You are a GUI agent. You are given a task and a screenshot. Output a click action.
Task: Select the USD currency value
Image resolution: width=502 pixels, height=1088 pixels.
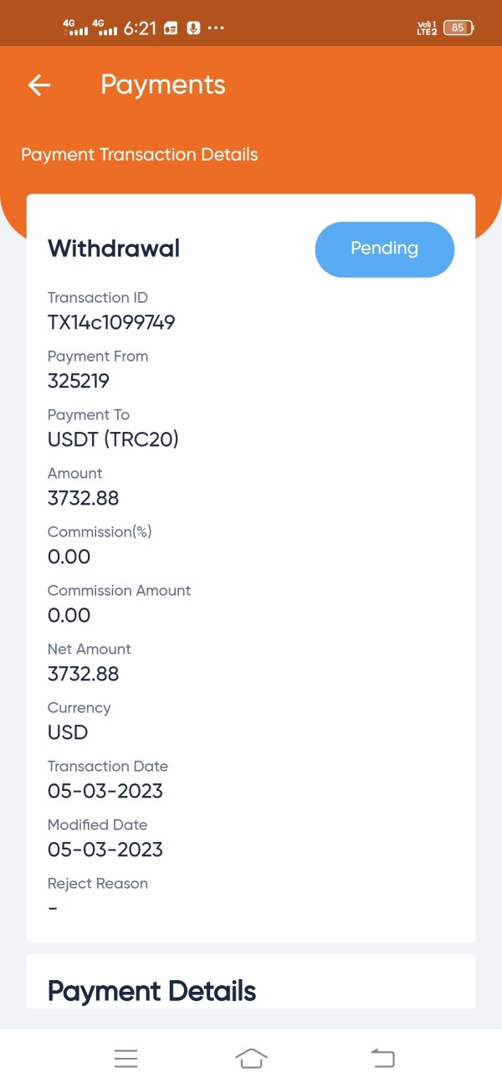tap(68, 732)
